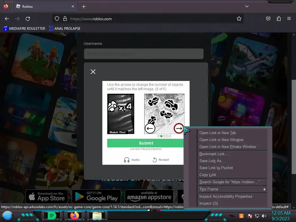The width and height of the screenshot is (296, 222).
Task: Switch to the Audio challenge
Action: coord(132,160)
